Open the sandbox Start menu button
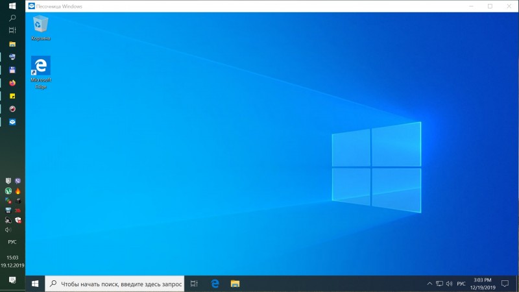This screenshot has height=292, width=519. click(x=35, y=284)
